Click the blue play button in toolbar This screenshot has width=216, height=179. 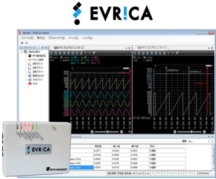22,43
